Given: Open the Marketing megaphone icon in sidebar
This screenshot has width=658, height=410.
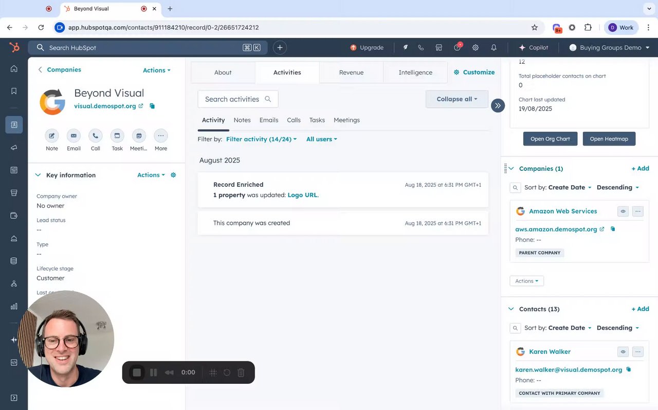Looking at the screenshot, I should click(x=14, y=147).
